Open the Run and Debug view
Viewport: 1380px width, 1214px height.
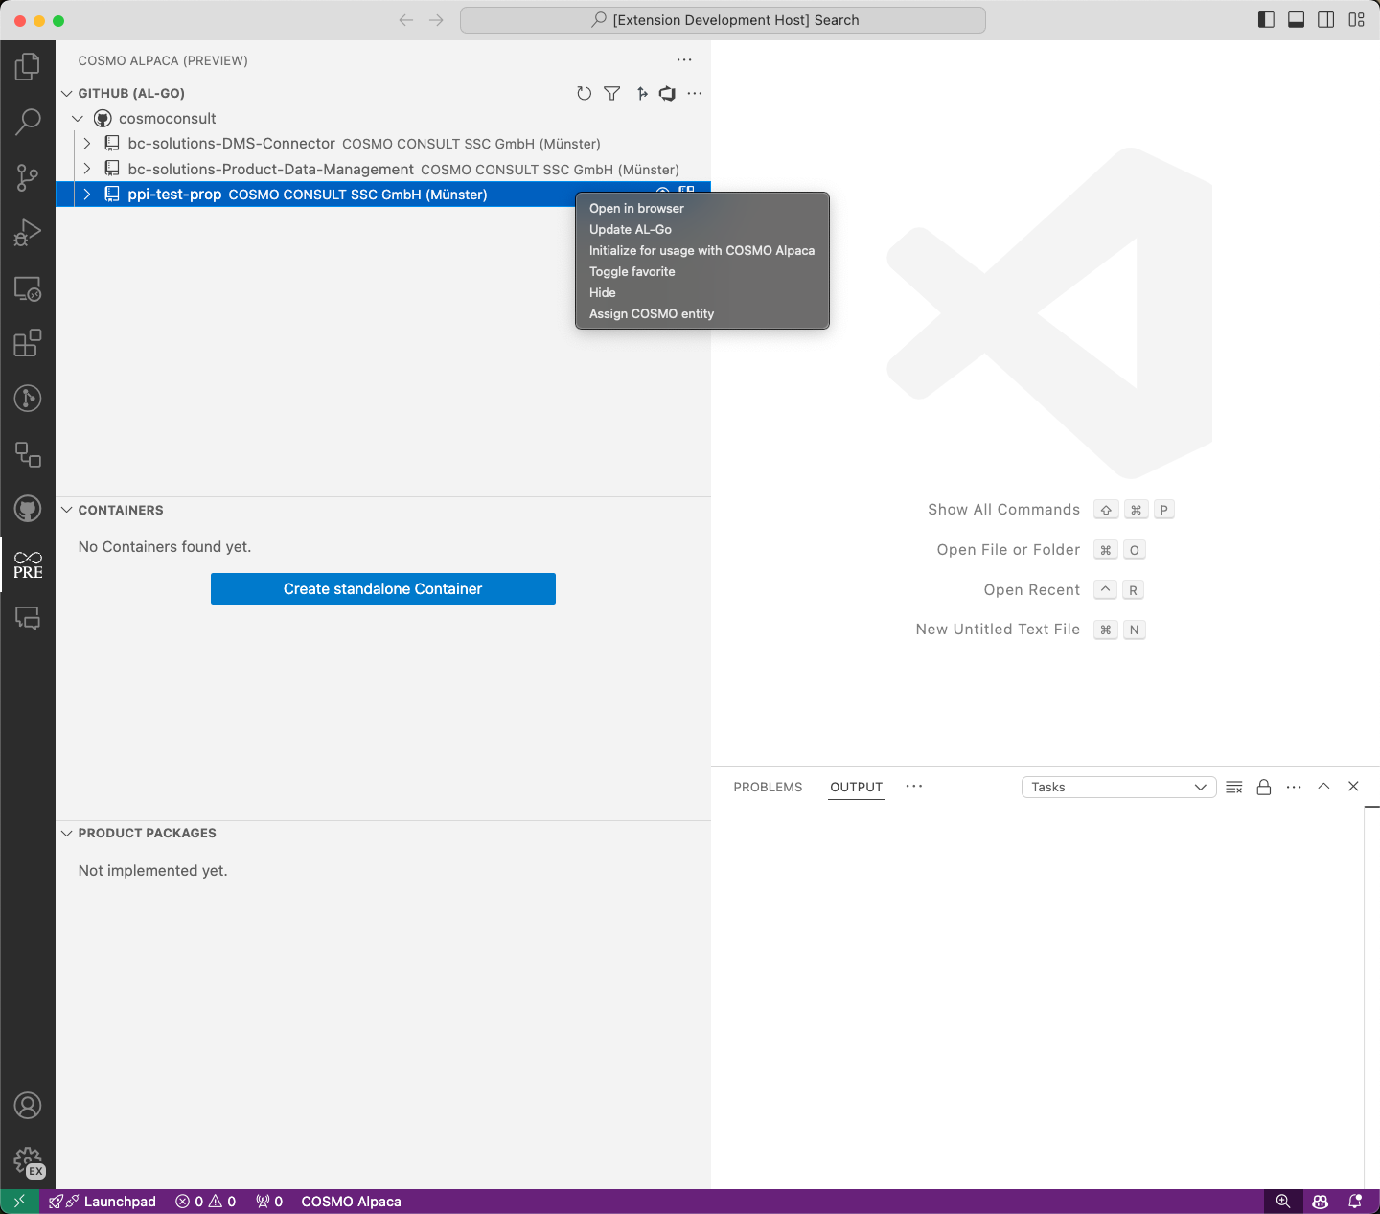28,233
